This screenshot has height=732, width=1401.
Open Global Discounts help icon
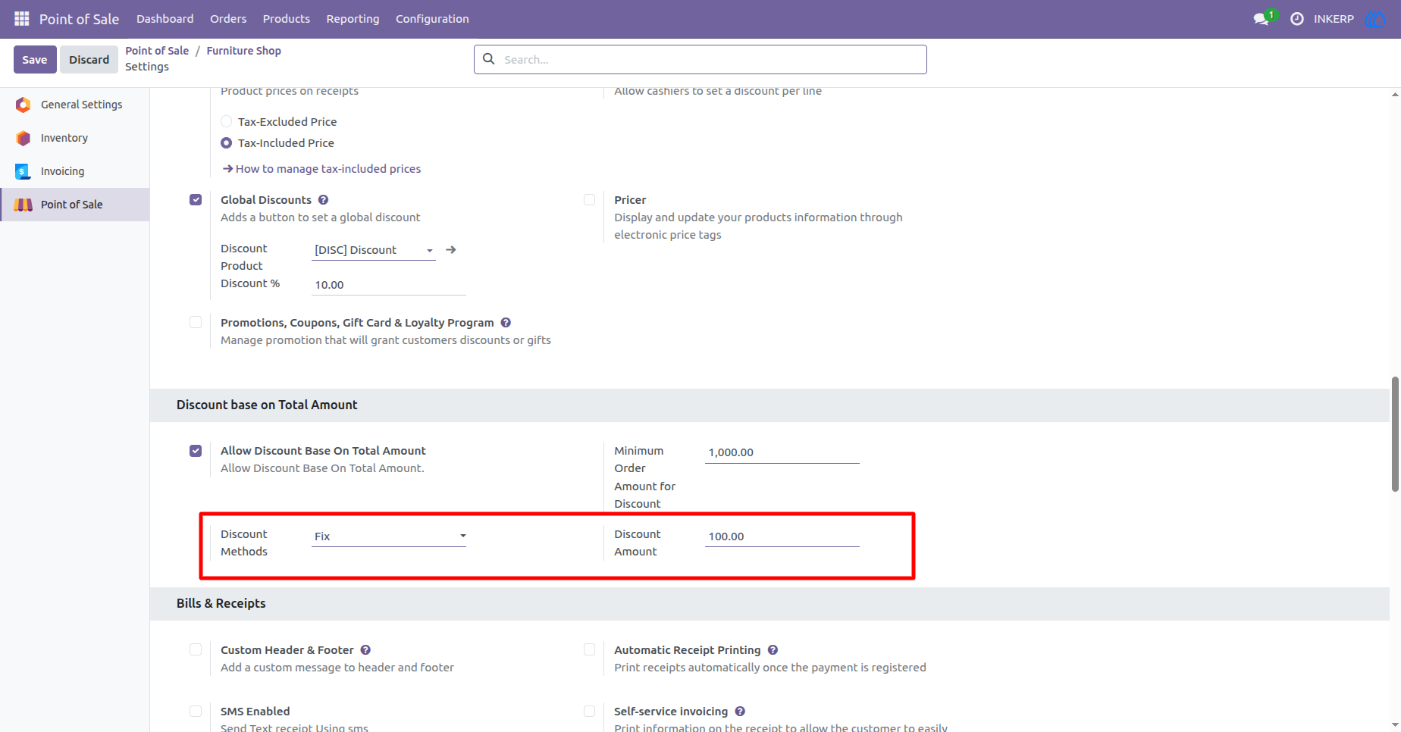[x=323, y=200]
